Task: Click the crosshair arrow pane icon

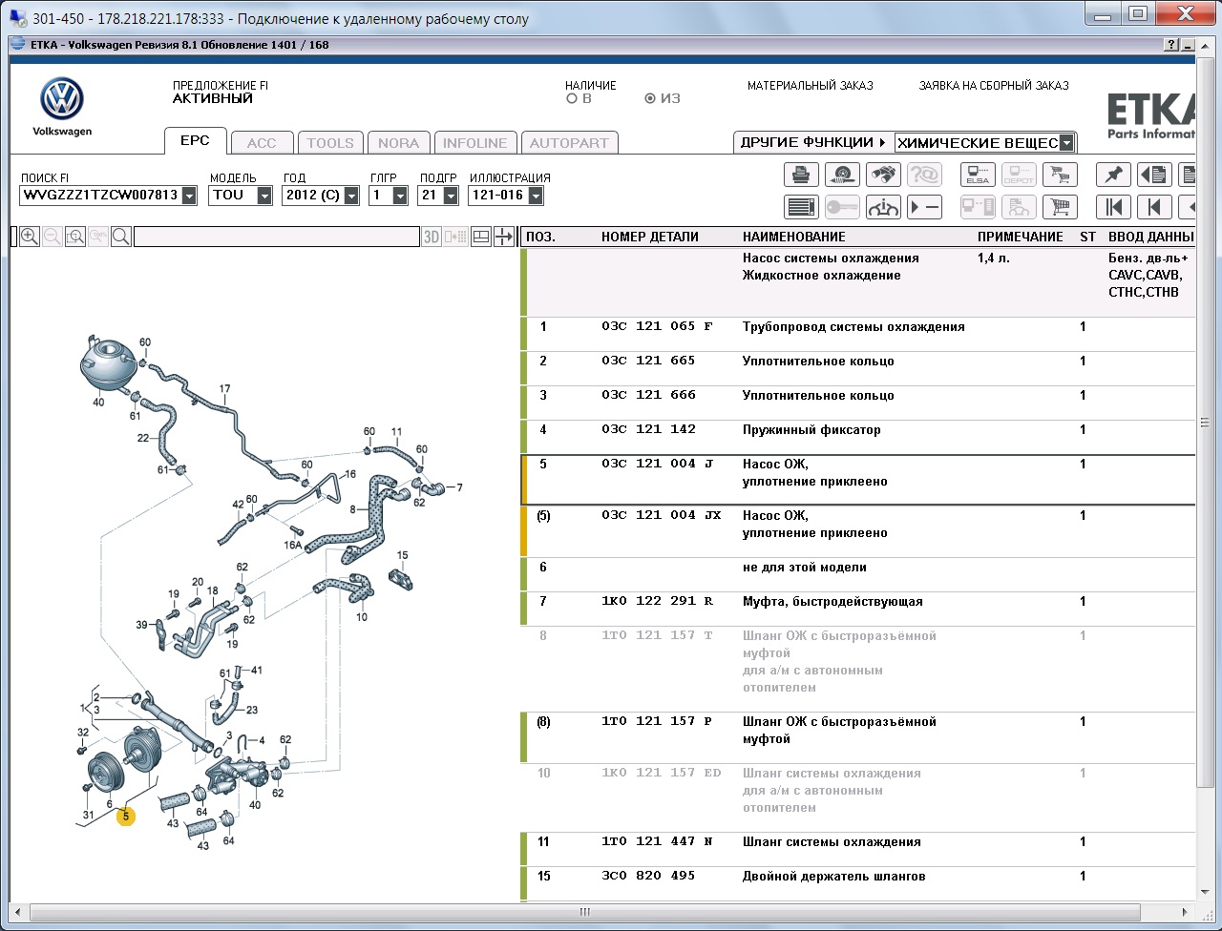Action: (504, 237)
